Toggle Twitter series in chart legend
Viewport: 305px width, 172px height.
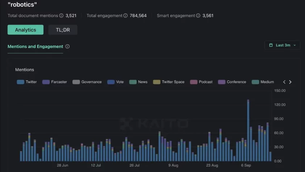pos(27,82)
